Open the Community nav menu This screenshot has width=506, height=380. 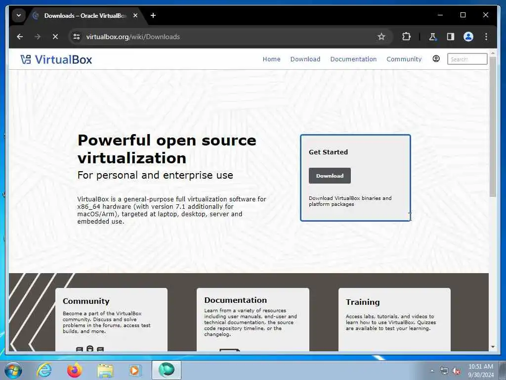[x=404, y=59]
